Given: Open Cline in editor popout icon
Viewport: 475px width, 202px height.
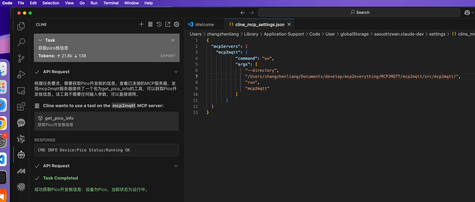Looking at the screenshot, I should (168, 24).
